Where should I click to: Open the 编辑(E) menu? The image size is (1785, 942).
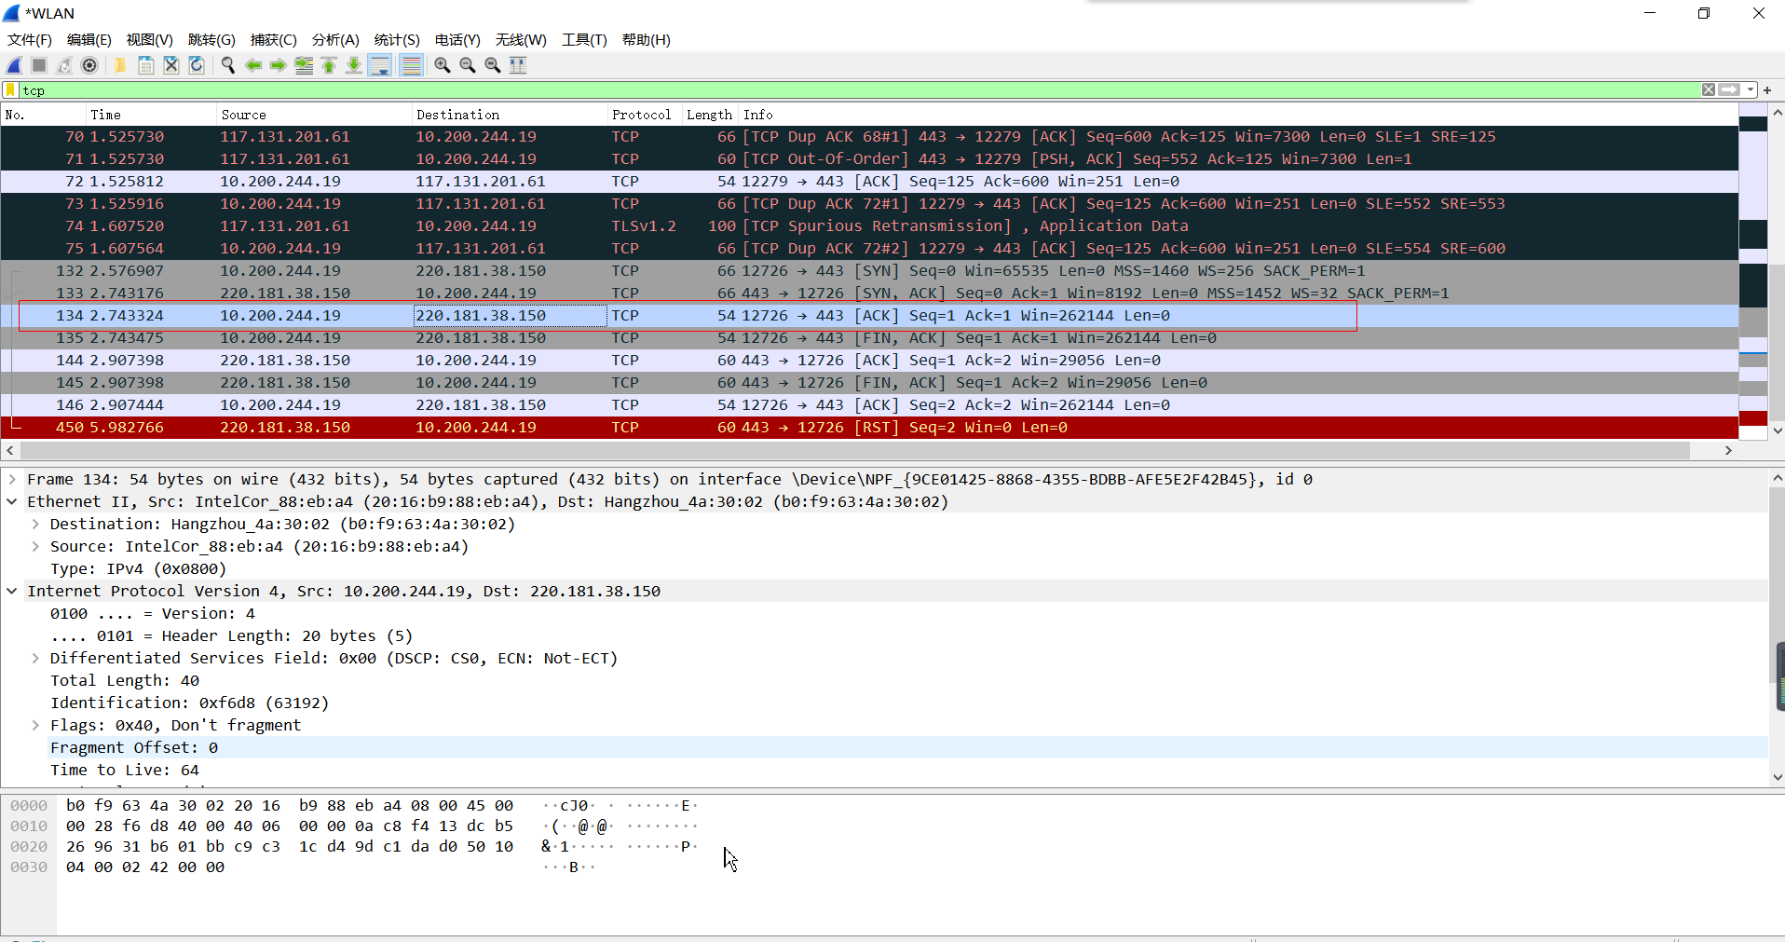click(x=89, y=40)
